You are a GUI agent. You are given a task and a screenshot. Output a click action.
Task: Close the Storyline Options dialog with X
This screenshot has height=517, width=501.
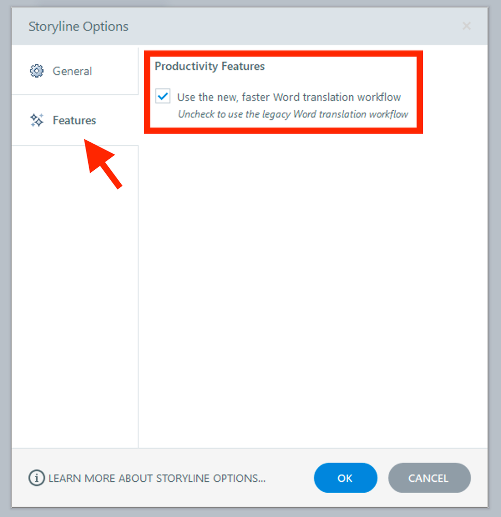(466, 26)
